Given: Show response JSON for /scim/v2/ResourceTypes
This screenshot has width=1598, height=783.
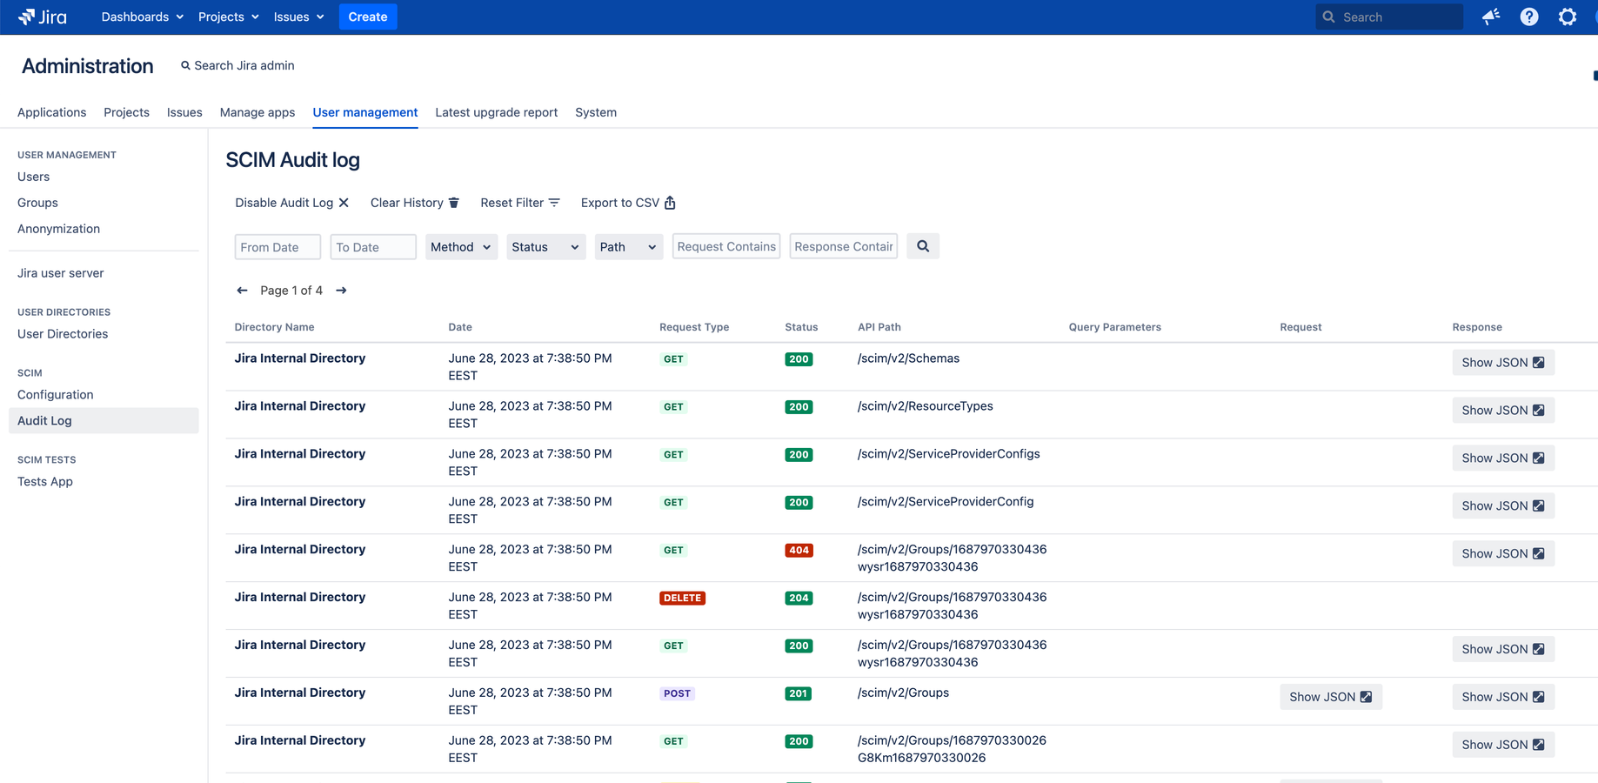Looking at the screenshot, I should (x=1503, y=411).
